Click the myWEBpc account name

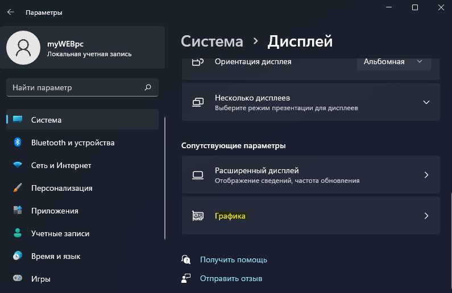coord(65,44)
